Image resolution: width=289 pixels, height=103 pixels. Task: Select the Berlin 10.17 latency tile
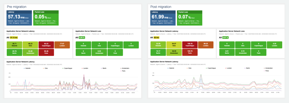click(158, 52)
